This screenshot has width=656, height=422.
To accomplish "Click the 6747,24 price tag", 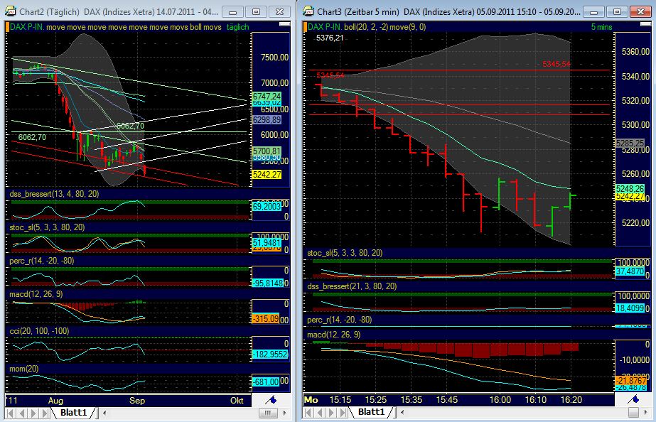I will 267,96.
